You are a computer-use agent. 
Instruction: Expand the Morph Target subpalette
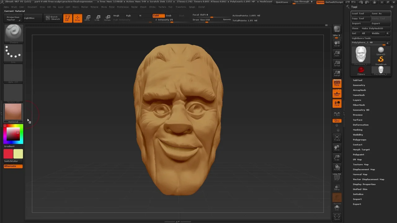[361, 150]
